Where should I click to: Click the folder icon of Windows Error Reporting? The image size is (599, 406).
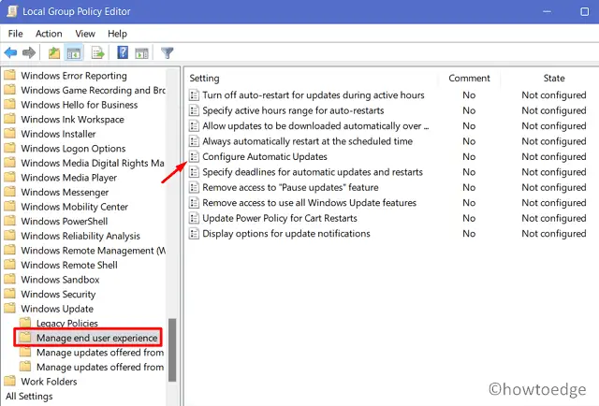tap(10, 75)
